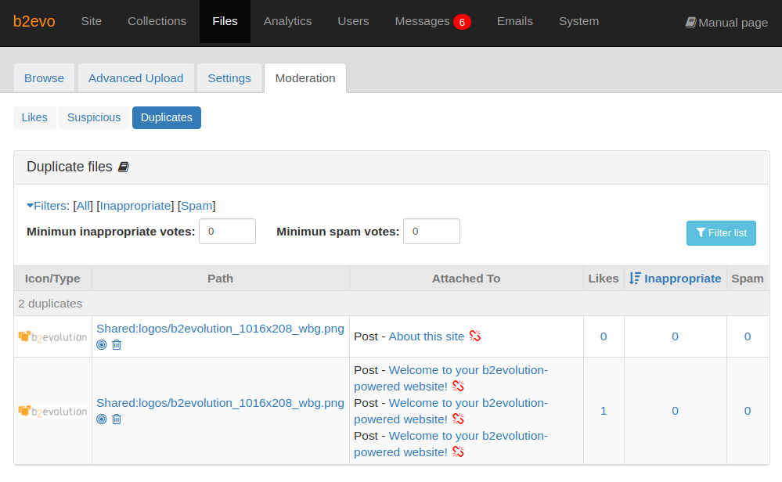Click Inappropriate count 0 in the About this site row
782x482 pixels.
[x=675, y=336]
